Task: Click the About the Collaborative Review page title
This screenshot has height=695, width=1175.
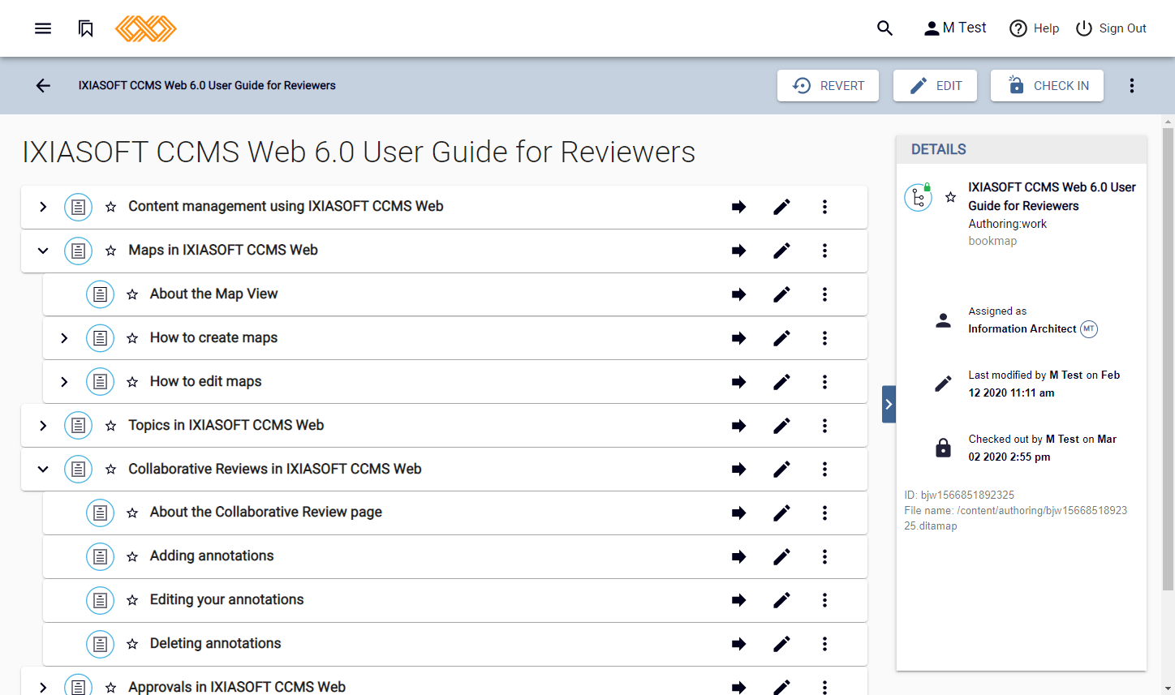Action: pos(266,513)
